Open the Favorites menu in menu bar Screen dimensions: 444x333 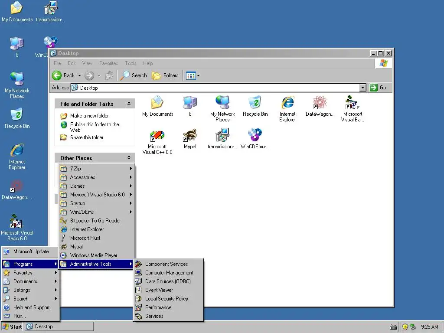pyautogui.click(x=108, y=63)
